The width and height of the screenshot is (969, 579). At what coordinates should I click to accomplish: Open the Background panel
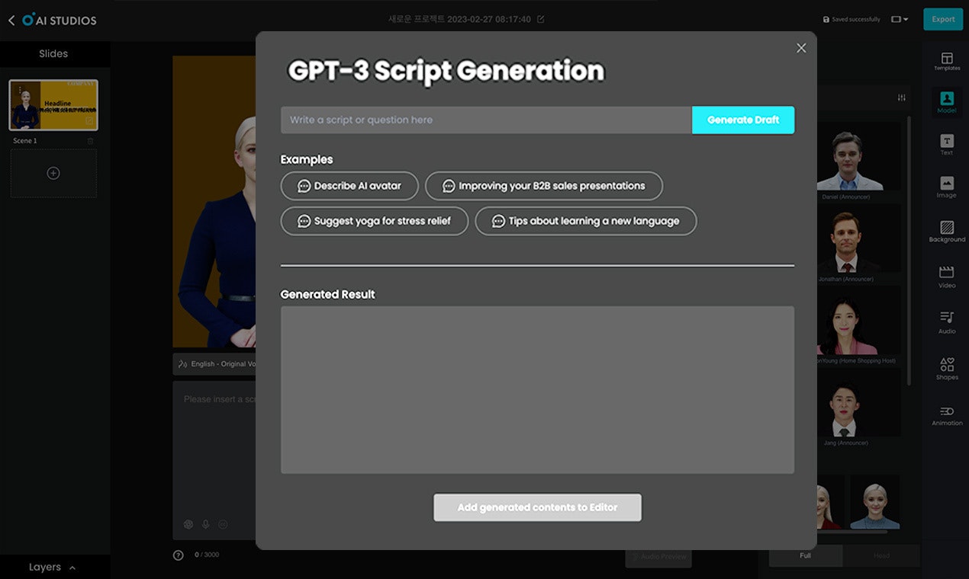click(947, 232)
